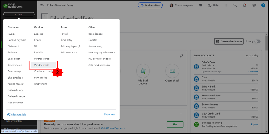The width and height of the screenshot is (269, 134).
Task: Select Delayed charge
Action: click(16, 96)
